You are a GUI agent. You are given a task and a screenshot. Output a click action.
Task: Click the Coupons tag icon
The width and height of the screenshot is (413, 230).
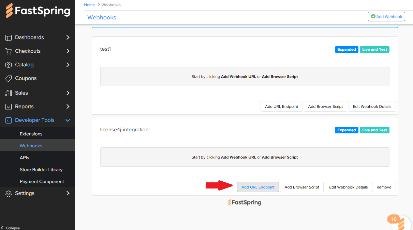tap(9, 78)
